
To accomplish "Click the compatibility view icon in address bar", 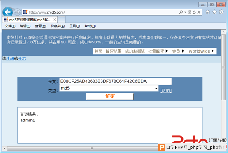I will point(190,12).
